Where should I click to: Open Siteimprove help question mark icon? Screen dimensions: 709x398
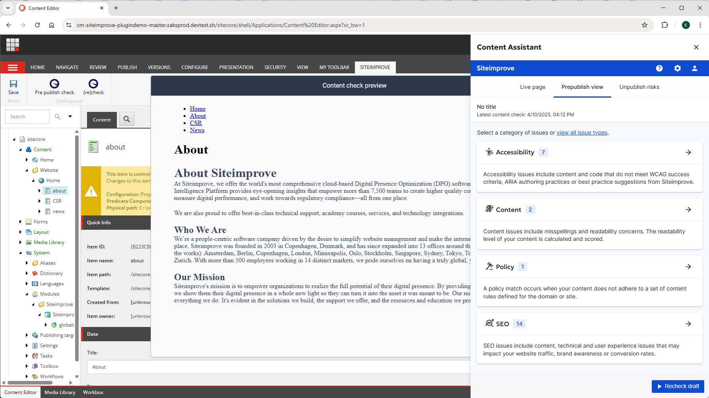tap(659, 68)
